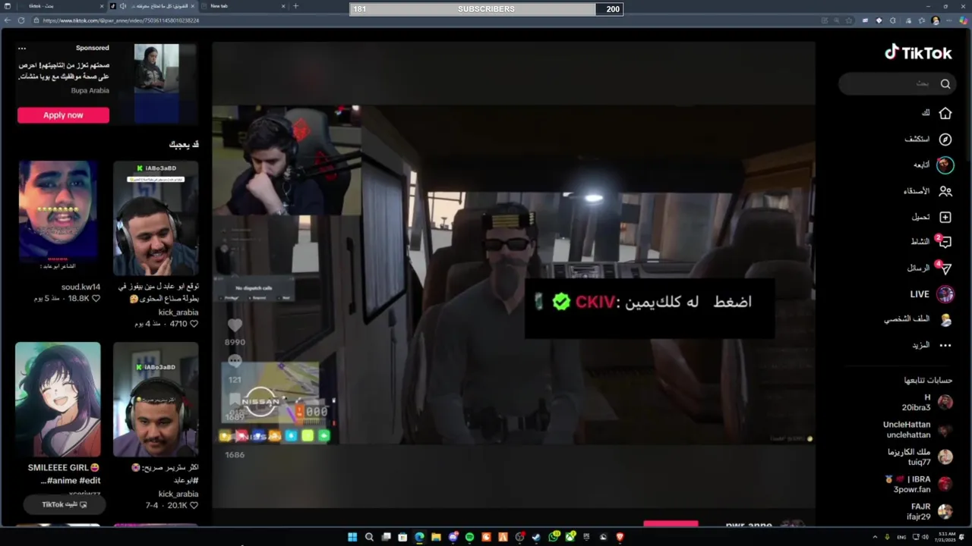Screen dimensions: 972x546
Task: Click the search magnifier icon in TikTok
Action: (945, 83)
